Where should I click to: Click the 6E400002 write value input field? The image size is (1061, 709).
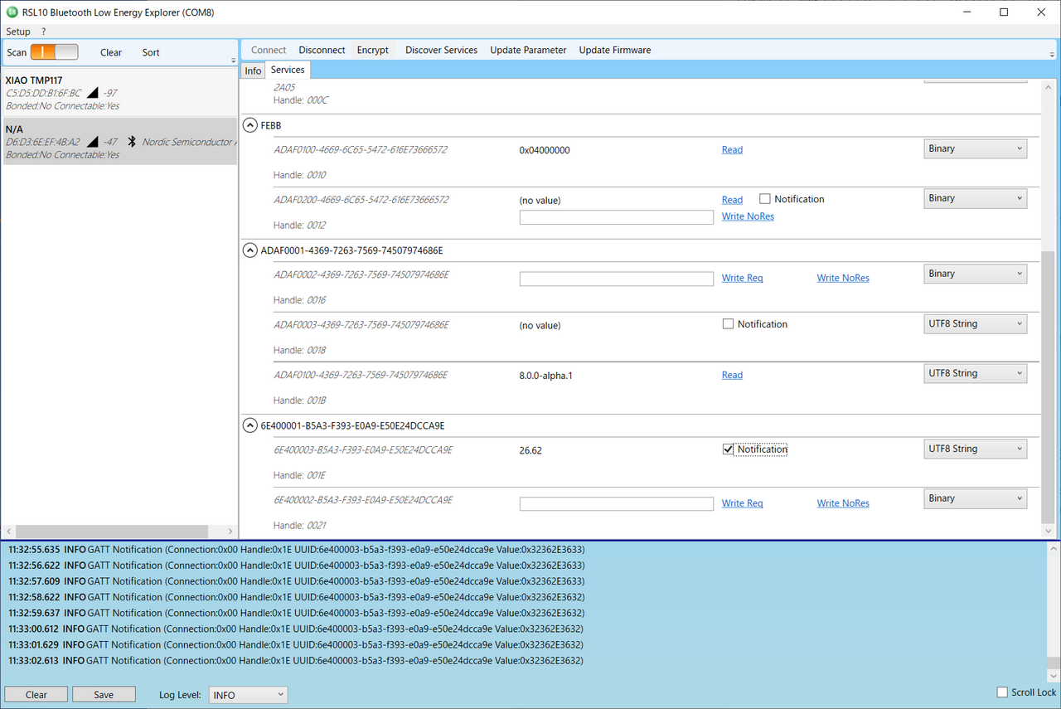coord(616,503)
